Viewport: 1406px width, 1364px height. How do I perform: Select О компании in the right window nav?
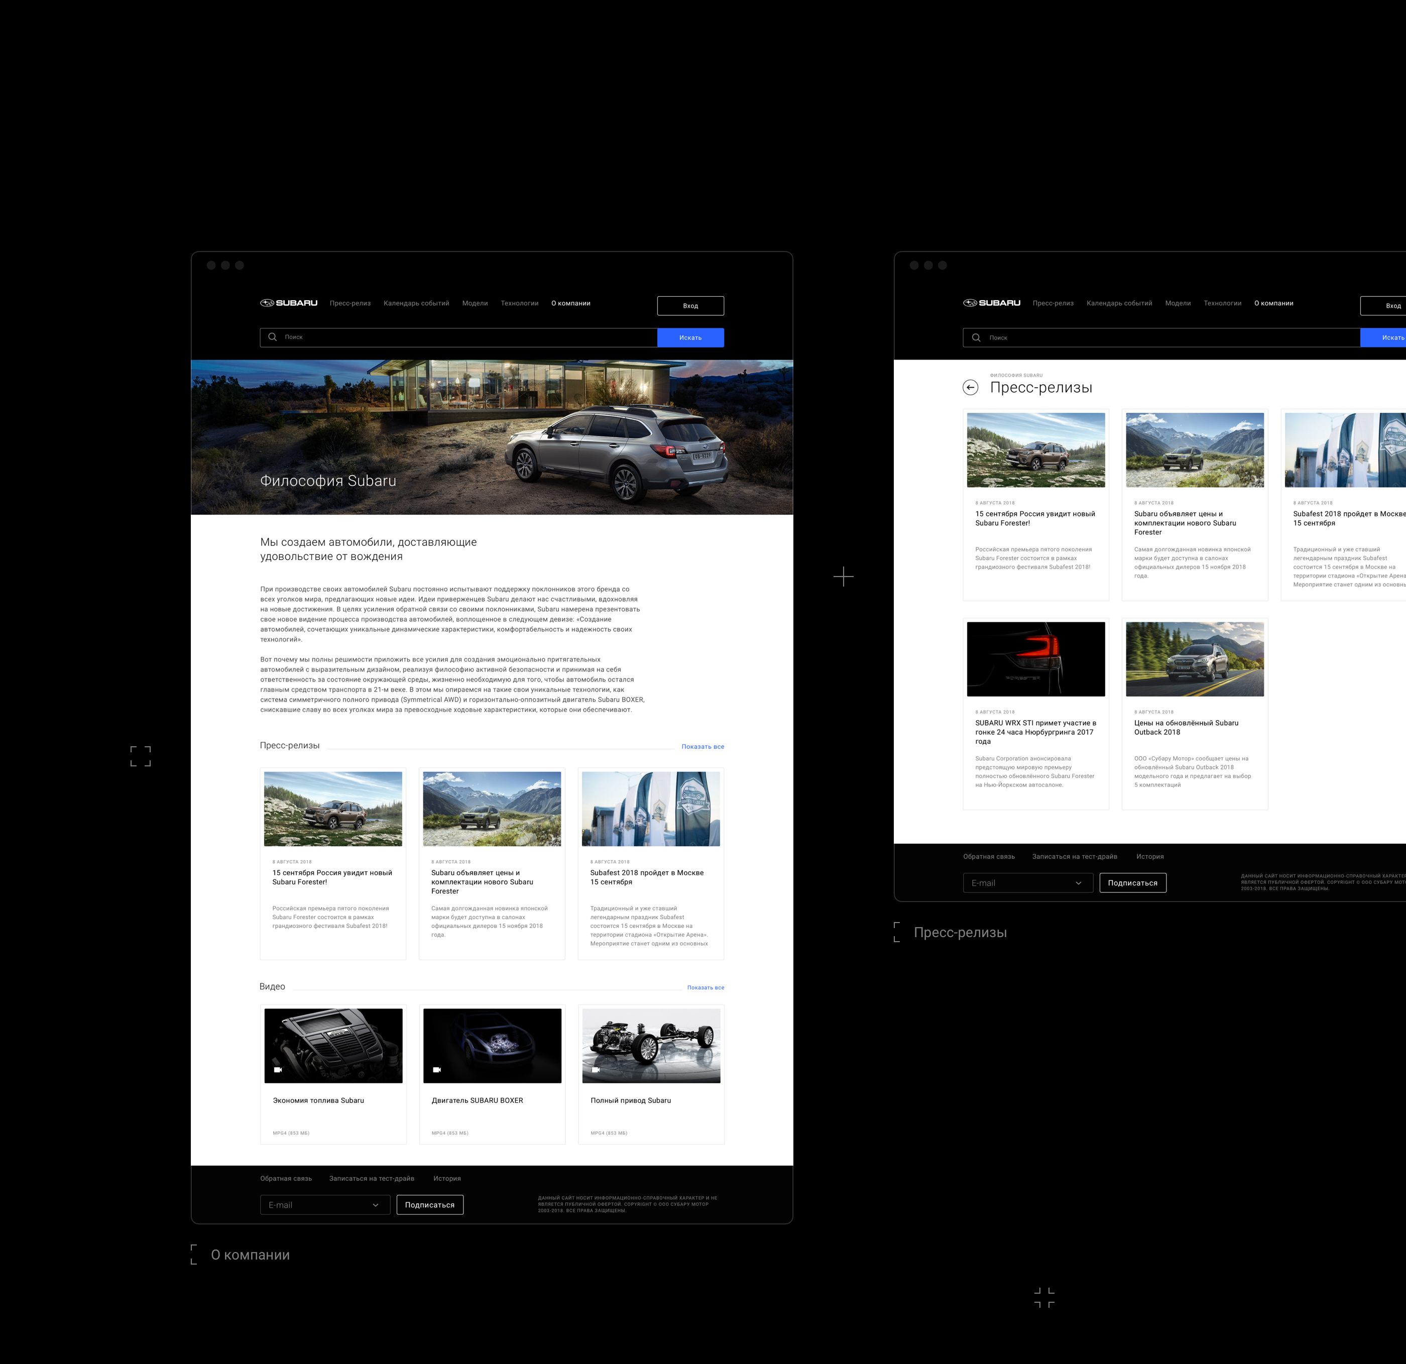click(1274, 303)
